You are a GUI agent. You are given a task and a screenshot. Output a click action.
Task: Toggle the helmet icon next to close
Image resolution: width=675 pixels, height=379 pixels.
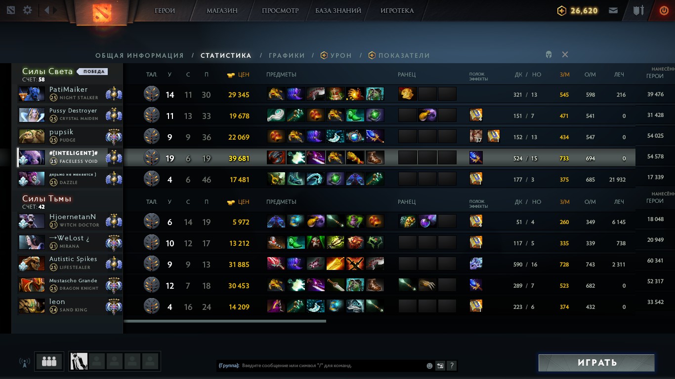coord(548,55)
